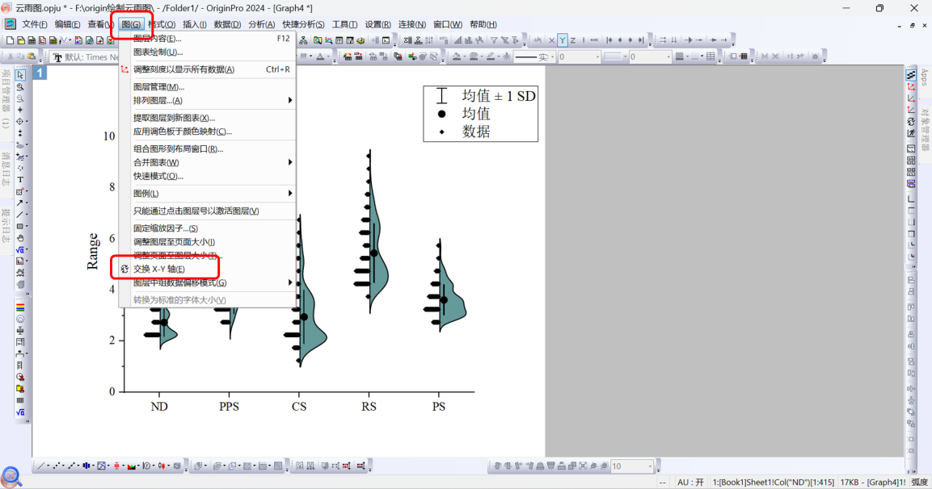The height and width of the screenshot is (489, 932).
Task: Set column as Z designation icon
Action: (x=573, y=40)
